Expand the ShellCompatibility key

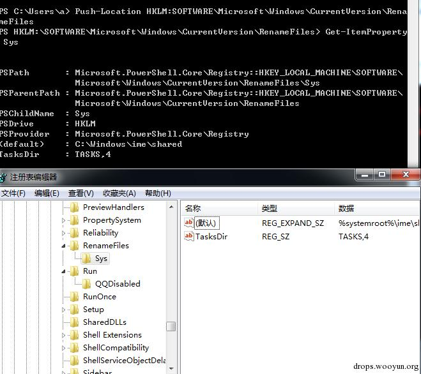63,348
